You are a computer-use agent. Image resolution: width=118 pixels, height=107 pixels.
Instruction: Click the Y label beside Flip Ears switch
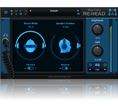tap(36, 68)
